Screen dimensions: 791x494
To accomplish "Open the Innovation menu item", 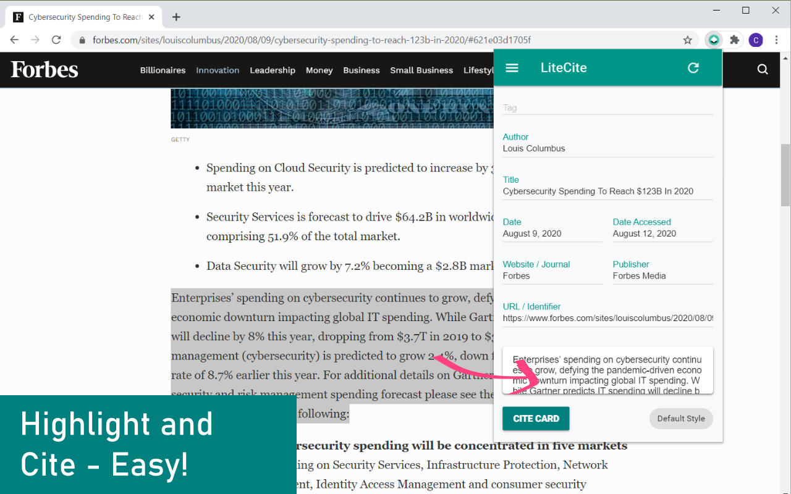I will tap(218, 70).
